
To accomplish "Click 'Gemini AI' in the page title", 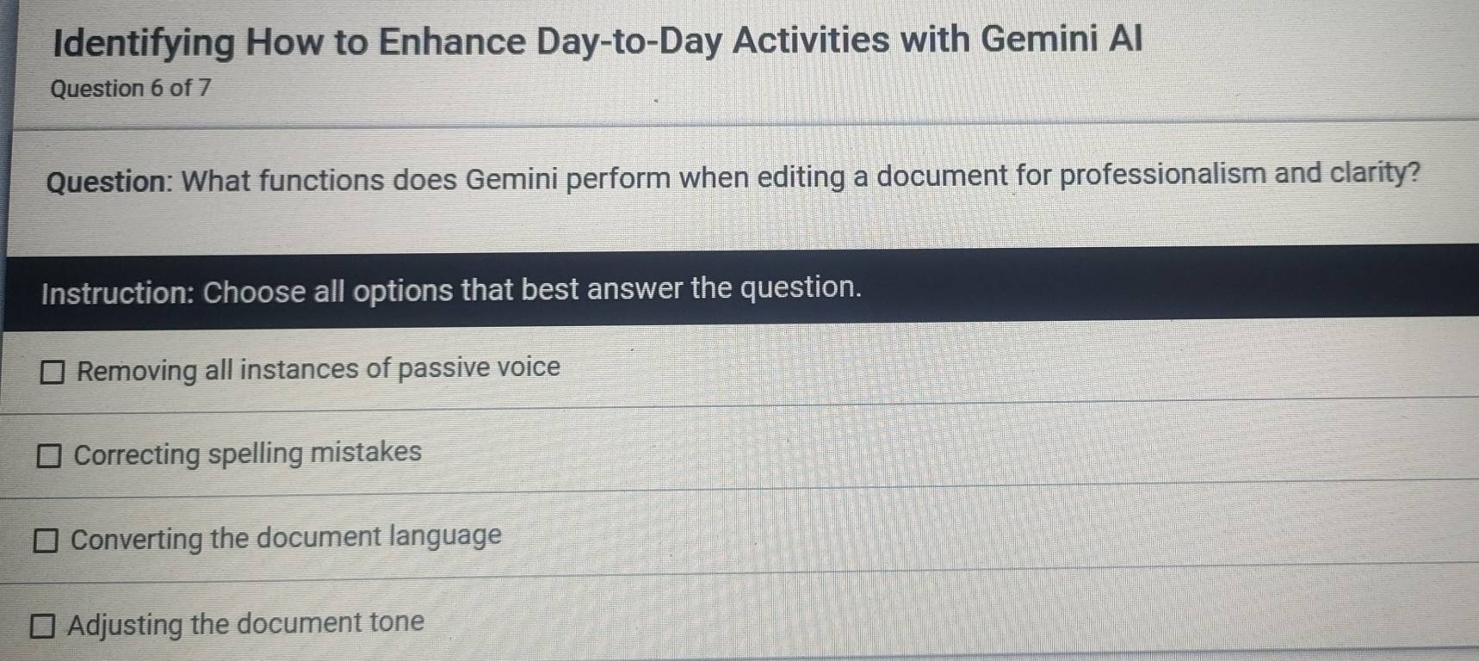I will click(1061, 40).
